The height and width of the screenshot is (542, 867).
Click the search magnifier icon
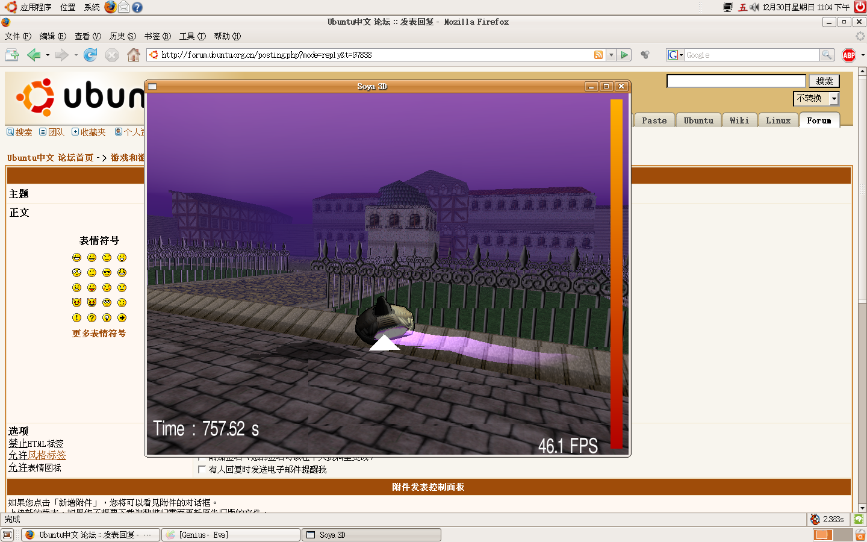click(x=827, y=55)
